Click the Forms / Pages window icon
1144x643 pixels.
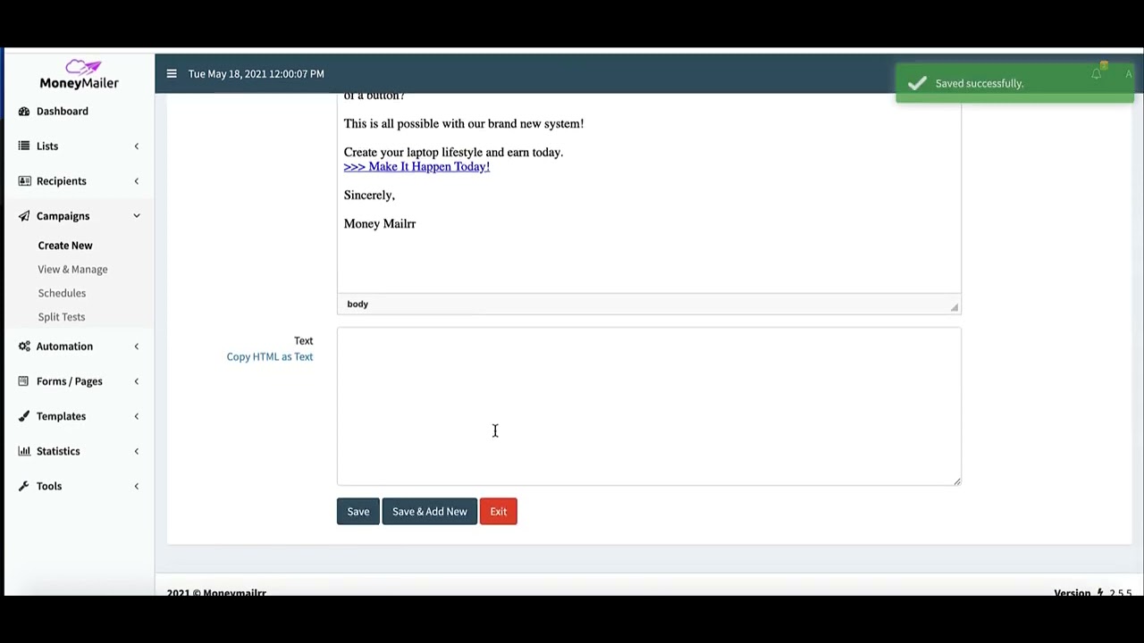(x=24, y=381)
